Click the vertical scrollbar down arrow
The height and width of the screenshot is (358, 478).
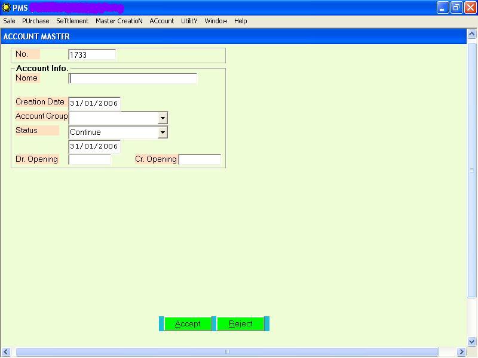(471, 341)
